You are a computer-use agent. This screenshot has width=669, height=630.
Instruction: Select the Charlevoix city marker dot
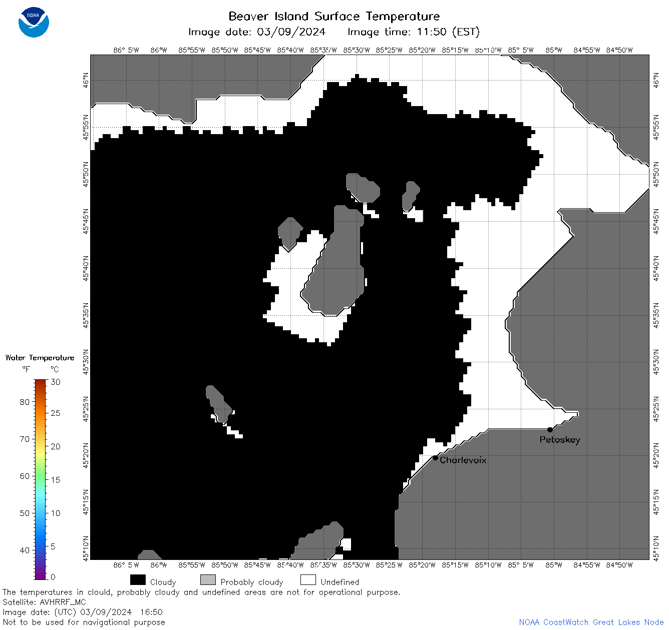point(435,457)
